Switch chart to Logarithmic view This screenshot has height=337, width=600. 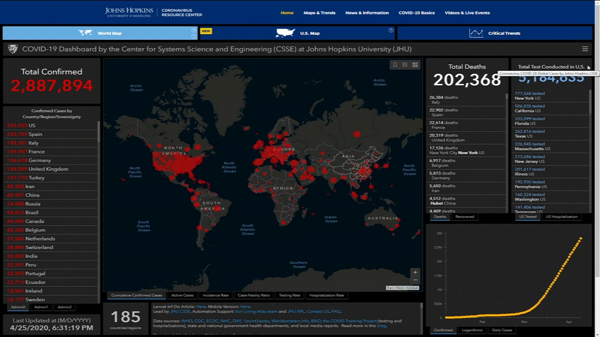point(472,330)
